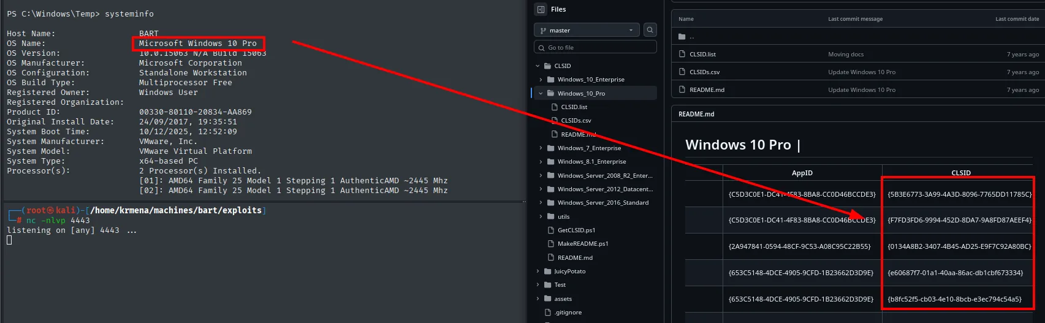This screenshot has height=323, width=1045.
Task: Click the search files magnifier button
Action: coord(650,30)
